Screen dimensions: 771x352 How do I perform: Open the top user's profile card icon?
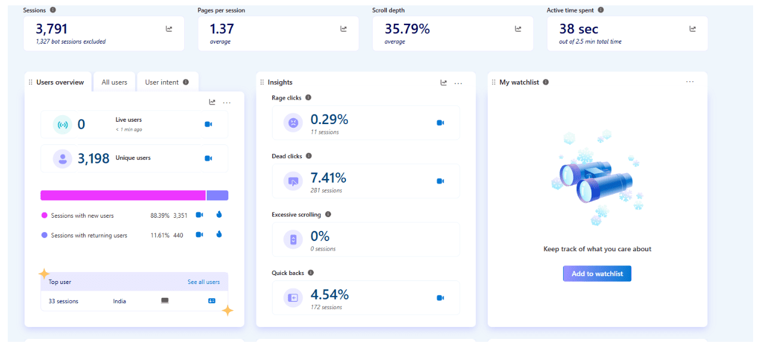coord(212,301)
